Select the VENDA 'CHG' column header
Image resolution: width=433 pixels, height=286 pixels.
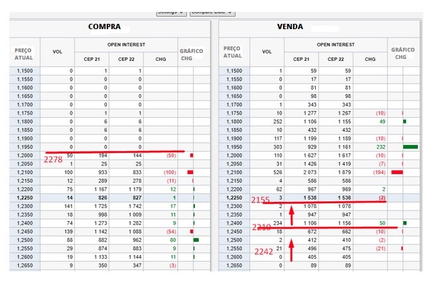click(x=370, y=60)
